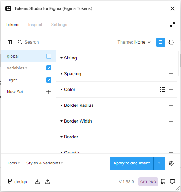This screenshot has height=192, width=181.
Task: Click the window resize corner handle
Action: (x=178, y=189)
